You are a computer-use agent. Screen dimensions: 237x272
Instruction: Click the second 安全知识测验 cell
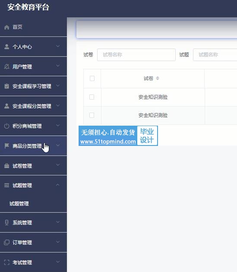(x=153, y=115)
